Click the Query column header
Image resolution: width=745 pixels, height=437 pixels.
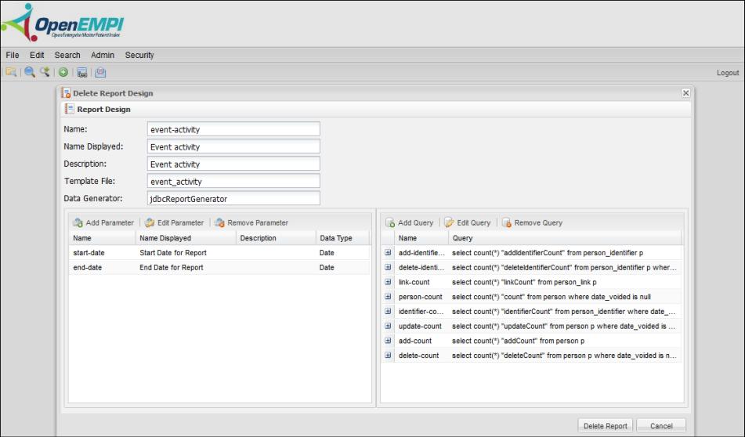click(565, 238)
